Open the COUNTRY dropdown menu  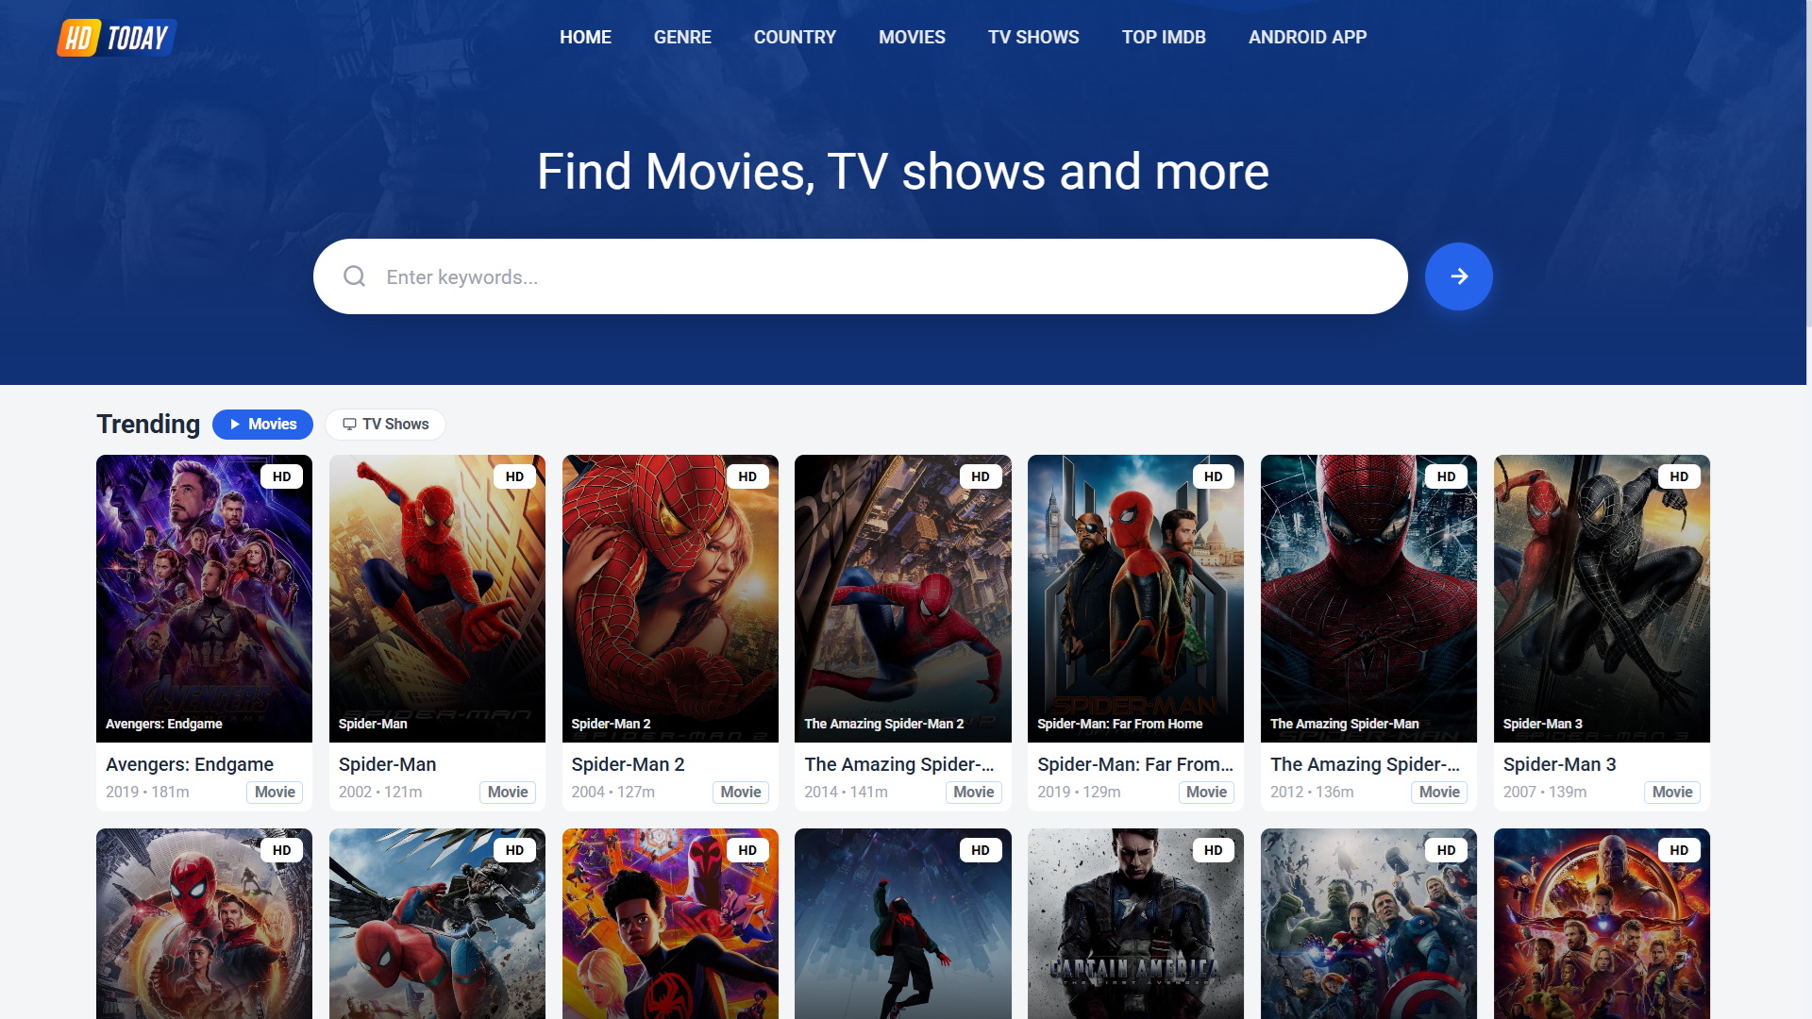click(x=795, y=37)
